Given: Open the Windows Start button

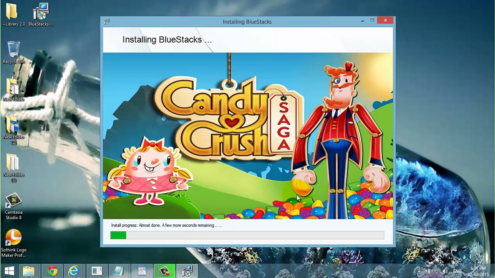Looking at the screenshot, I should (10, 271).
